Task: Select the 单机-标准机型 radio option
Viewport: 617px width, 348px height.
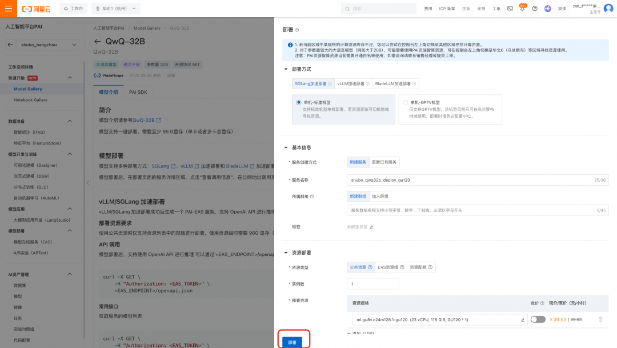Action: 299,102
